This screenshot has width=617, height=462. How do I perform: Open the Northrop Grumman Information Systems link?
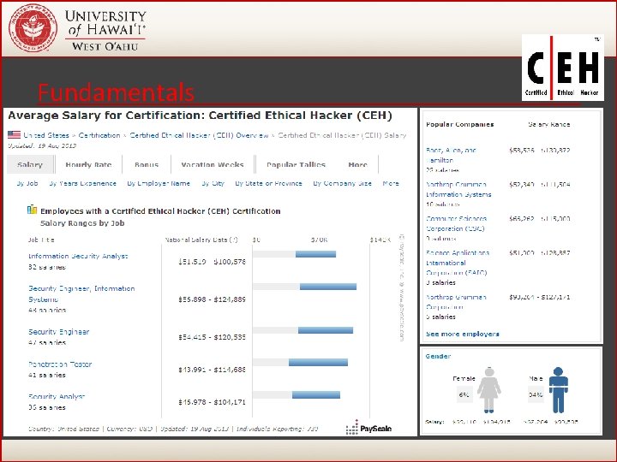(x=458, y=189)
